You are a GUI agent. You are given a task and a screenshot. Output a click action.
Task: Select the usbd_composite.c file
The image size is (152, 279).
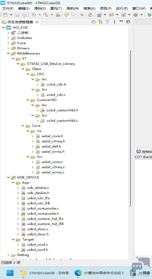pos(43,208)
